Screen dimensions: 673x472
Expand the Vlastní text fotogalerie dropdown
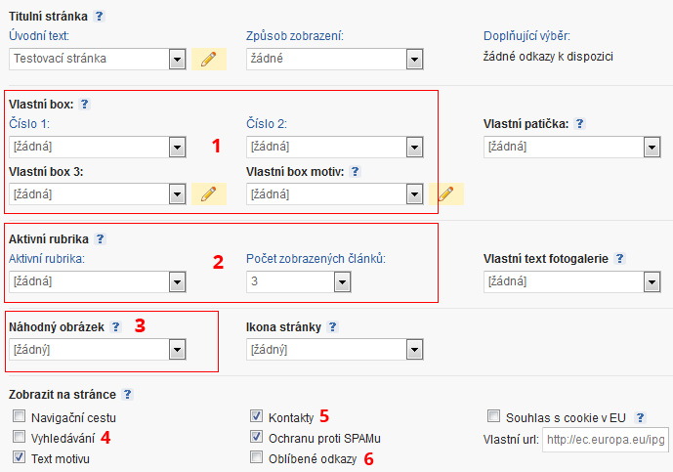pyautogui.click(x=652, y=281)
